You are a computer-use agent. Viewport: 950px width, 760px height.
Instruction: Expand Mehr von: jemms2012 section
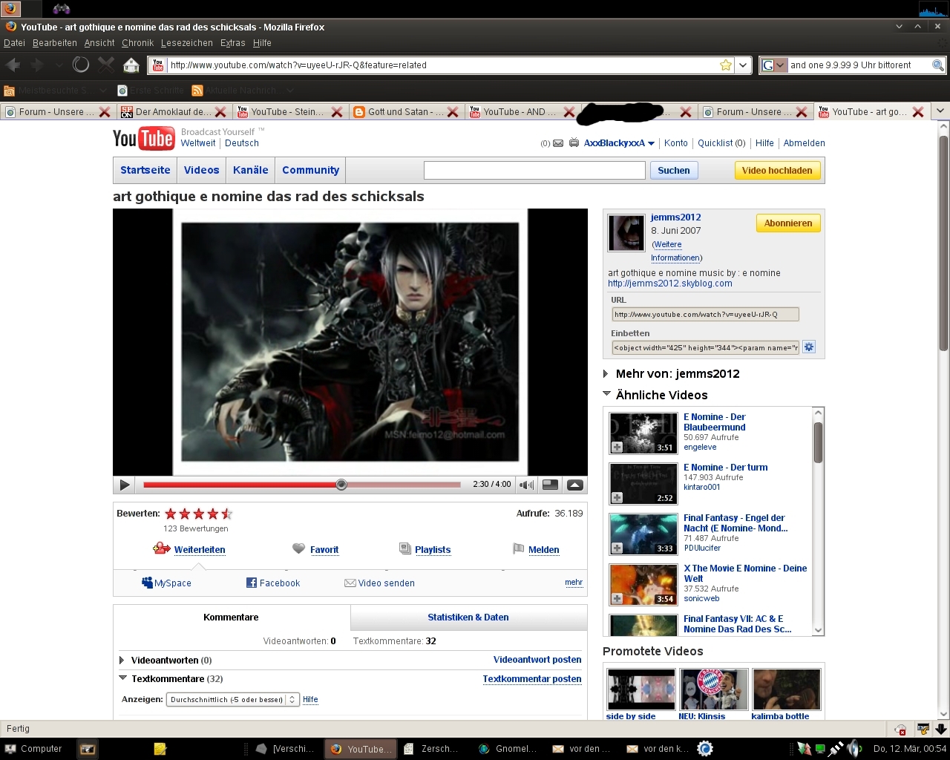(x=606, y=373)
